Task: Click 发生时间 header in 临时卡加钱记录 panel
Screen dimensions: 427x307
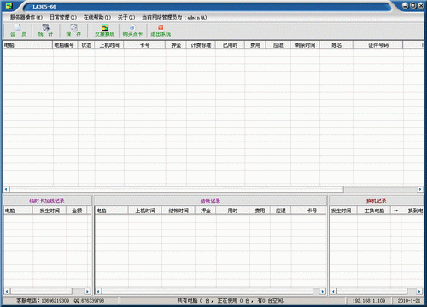Action: pos(50,211)
